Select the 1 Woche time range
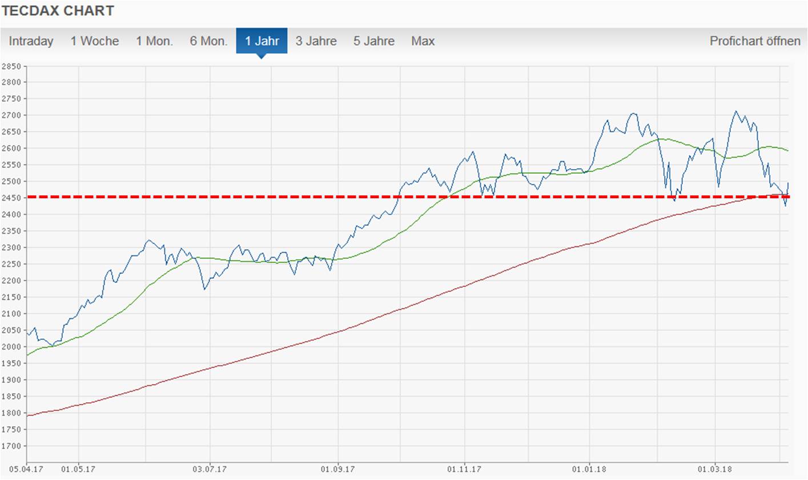 point(95,41)
